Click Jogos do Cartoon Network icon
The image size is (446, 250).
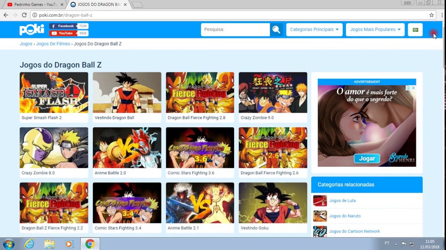coord(320,231)
